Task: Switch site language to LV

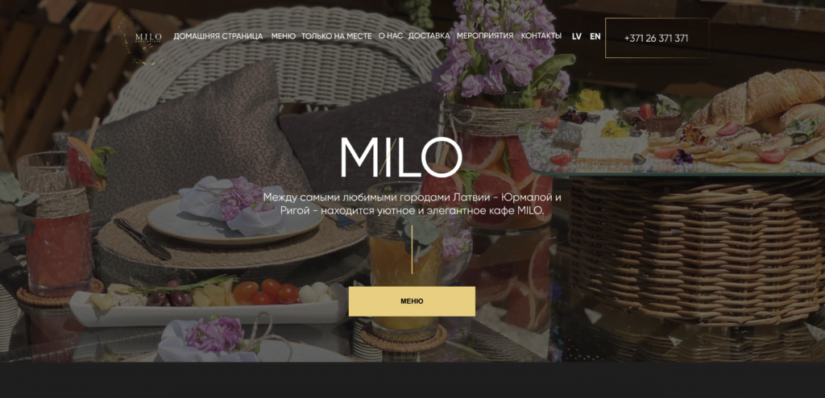Action: (577, 36)
